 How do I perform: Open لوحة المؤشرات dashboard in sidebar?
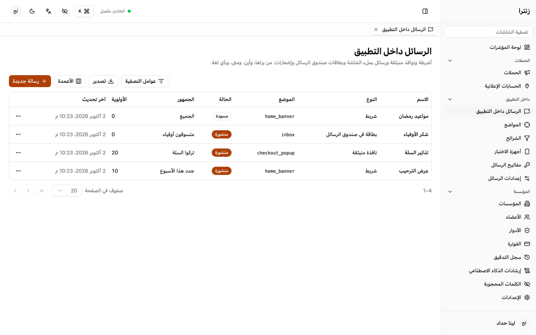point(488,47)
